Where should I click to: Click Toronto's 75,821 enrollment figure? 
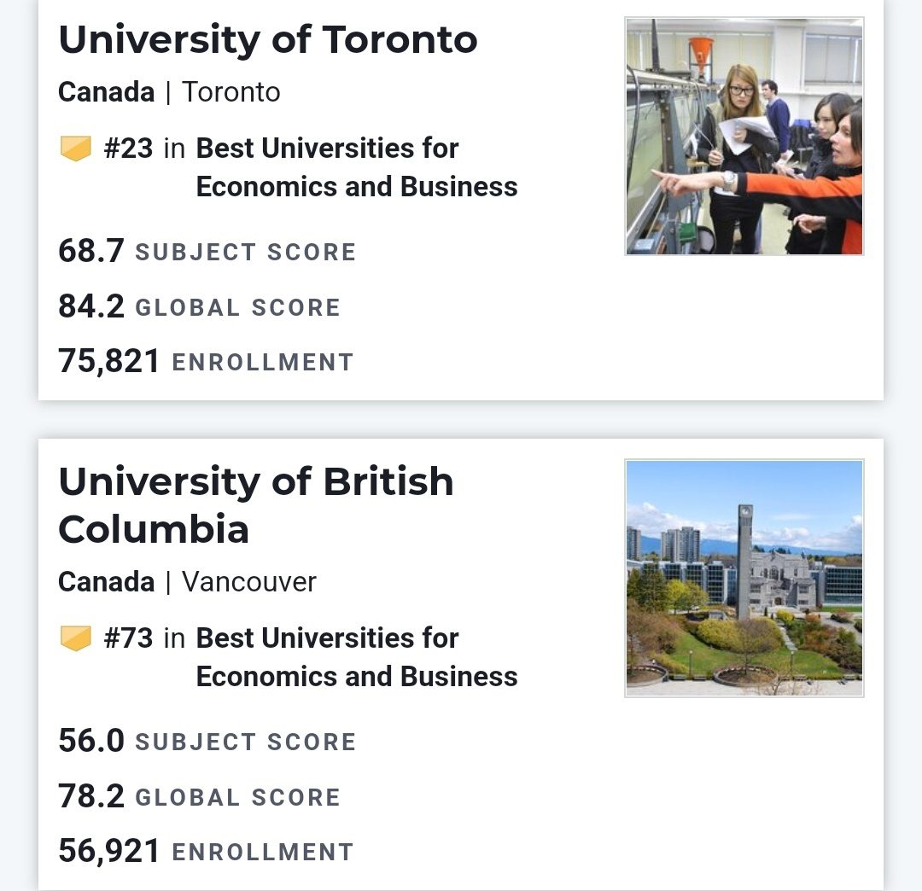(109, 361)
